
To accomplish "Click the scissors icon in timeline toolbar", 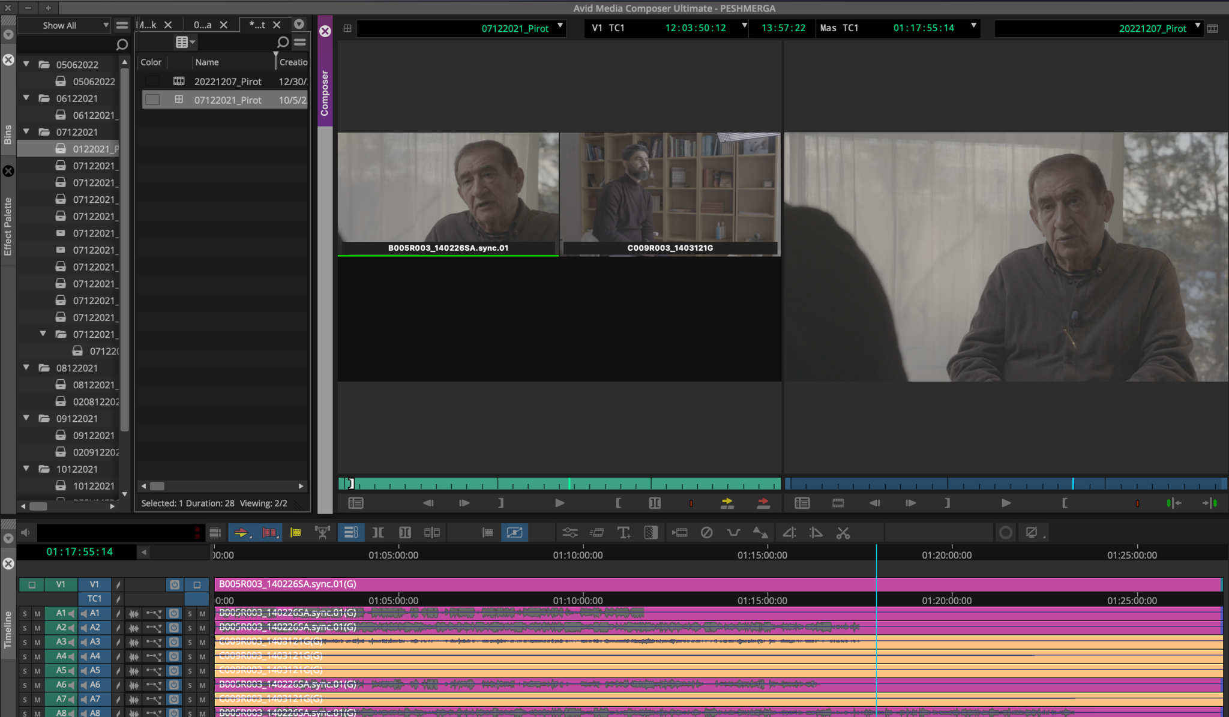I will (x=843, y=532).
